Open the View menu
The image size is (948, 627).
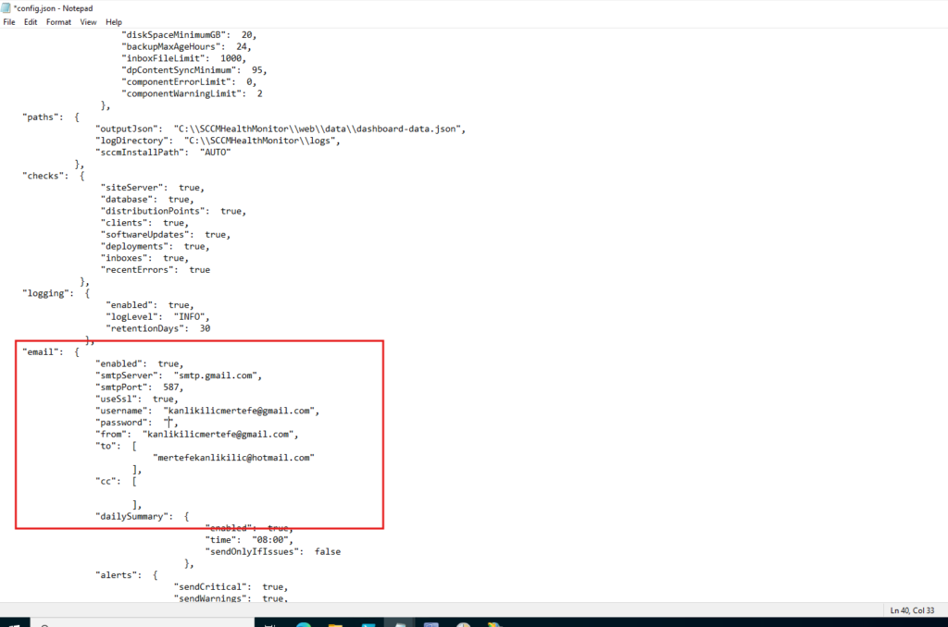[x=88, y=21]
